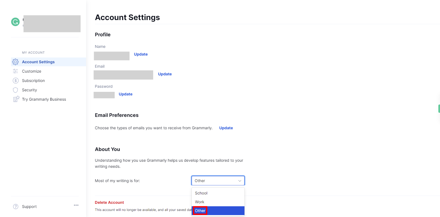Click the Delete Account link
440x217 pixels.
[x=109, y=202]
